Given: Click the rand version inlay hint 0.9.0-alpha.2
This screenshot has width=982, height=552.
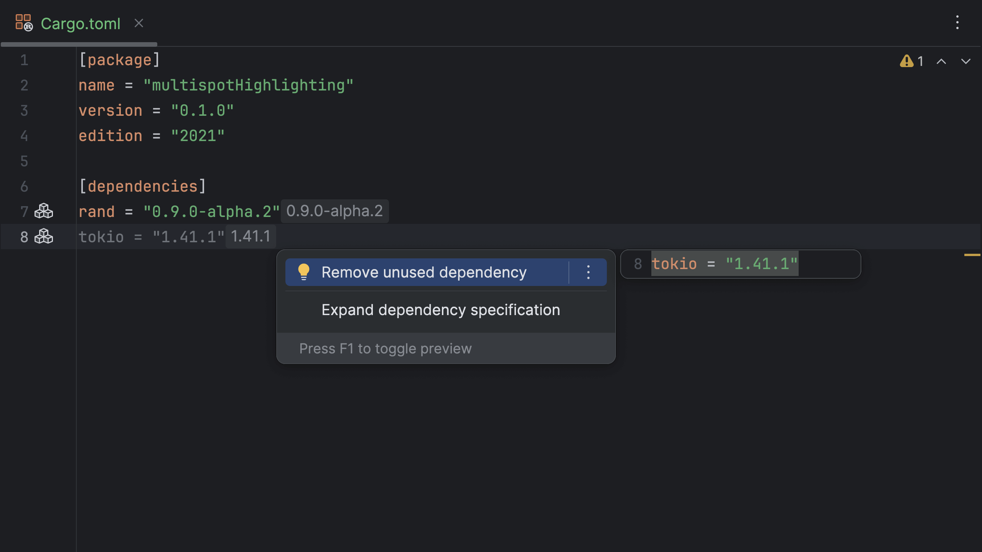Looking at the screenshot, I should click(334, 211).
